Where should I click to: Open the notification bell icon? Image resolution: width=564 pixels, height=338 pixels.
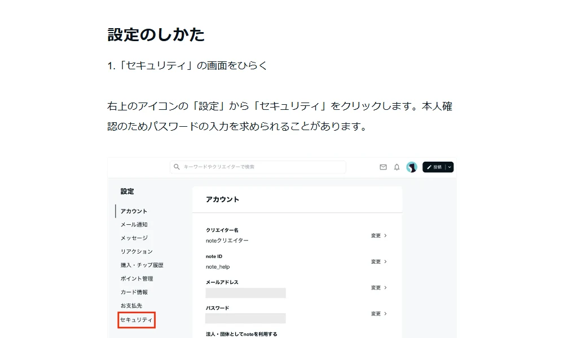[396, 167]
